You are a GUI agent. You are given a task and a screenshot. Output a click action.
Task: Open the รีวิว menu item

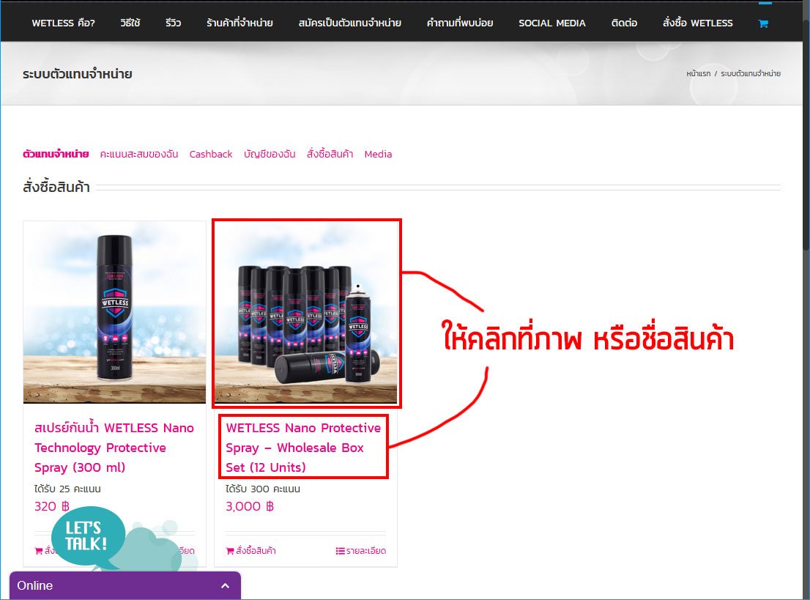coord(174,23)
